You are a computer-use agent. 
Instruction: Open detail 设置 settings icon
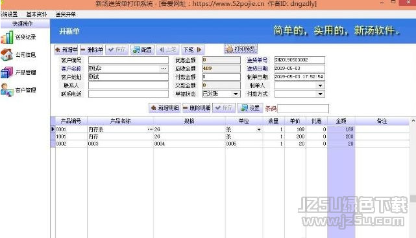[250, 108]
